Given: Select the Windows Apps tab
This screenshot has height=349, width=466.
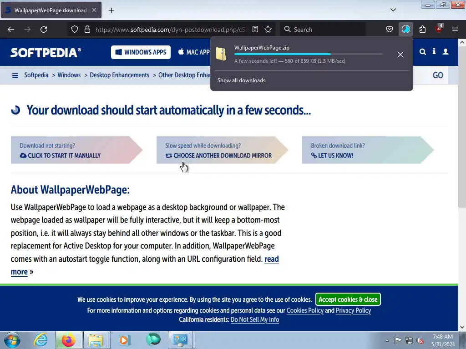Looking at the screenshot, I should (x=141, y=52).
